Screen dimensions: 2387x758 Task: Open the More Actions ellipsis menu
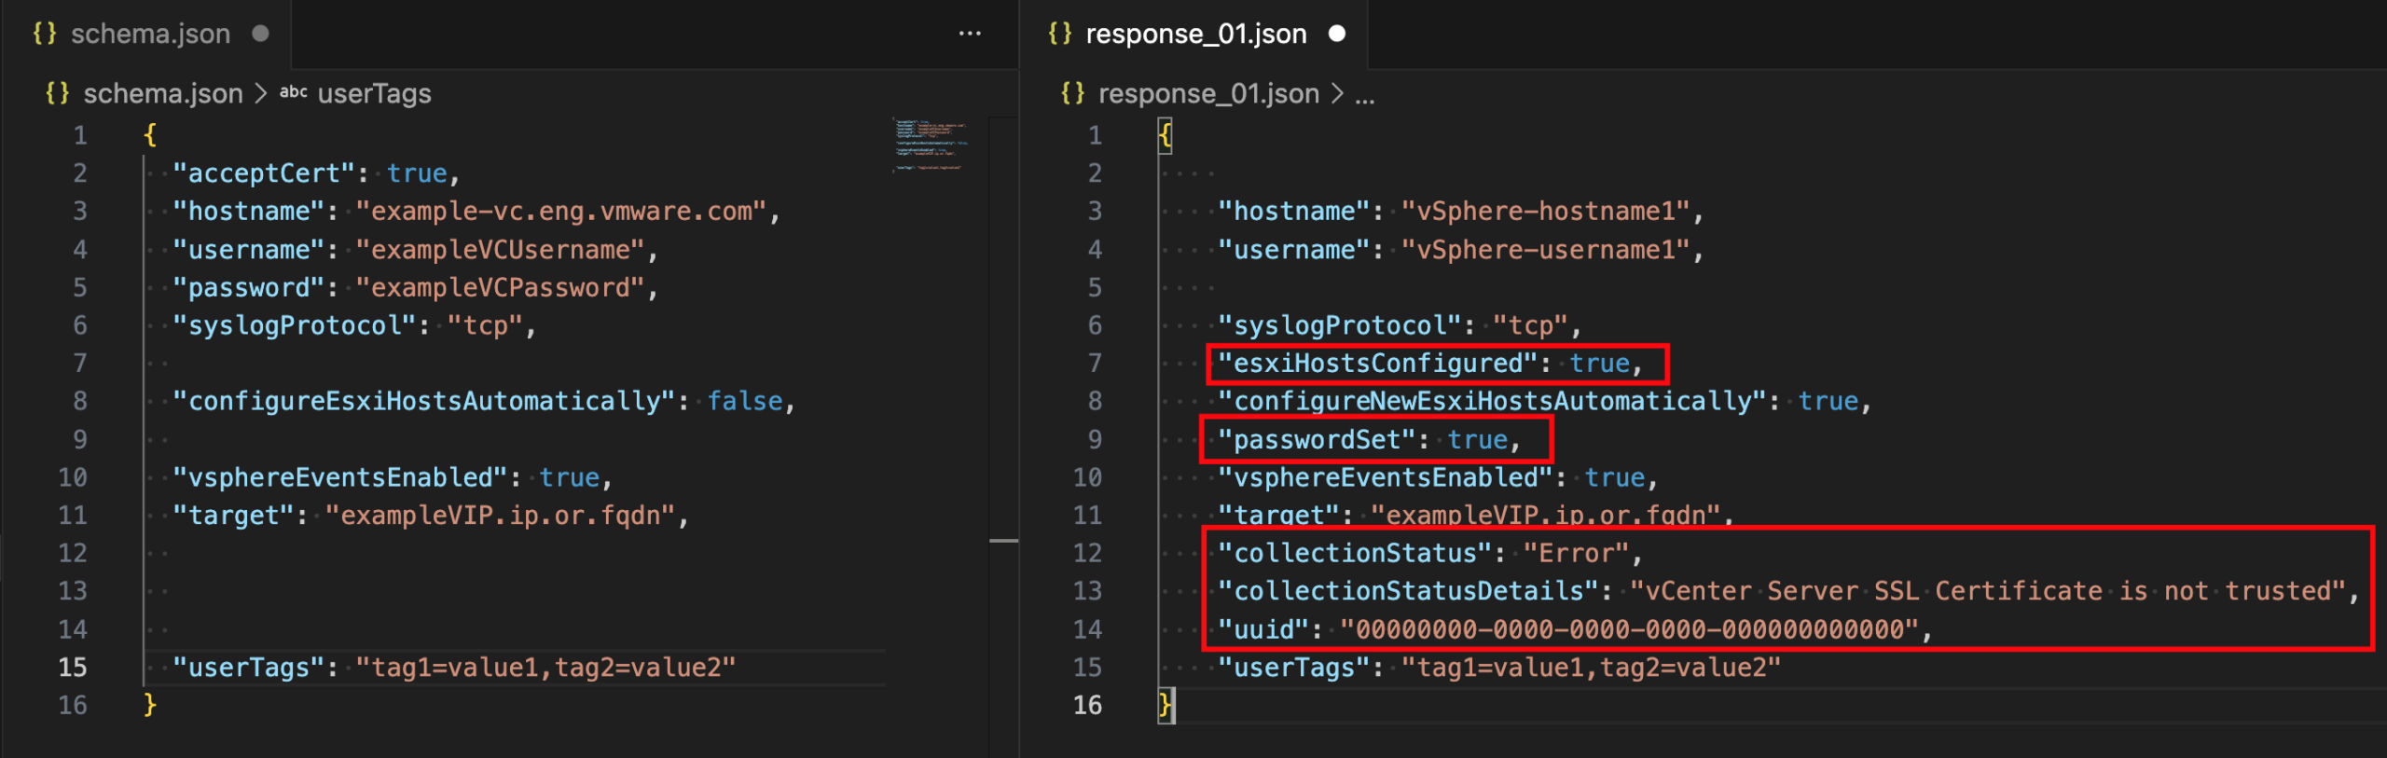(x=970, y=34)
